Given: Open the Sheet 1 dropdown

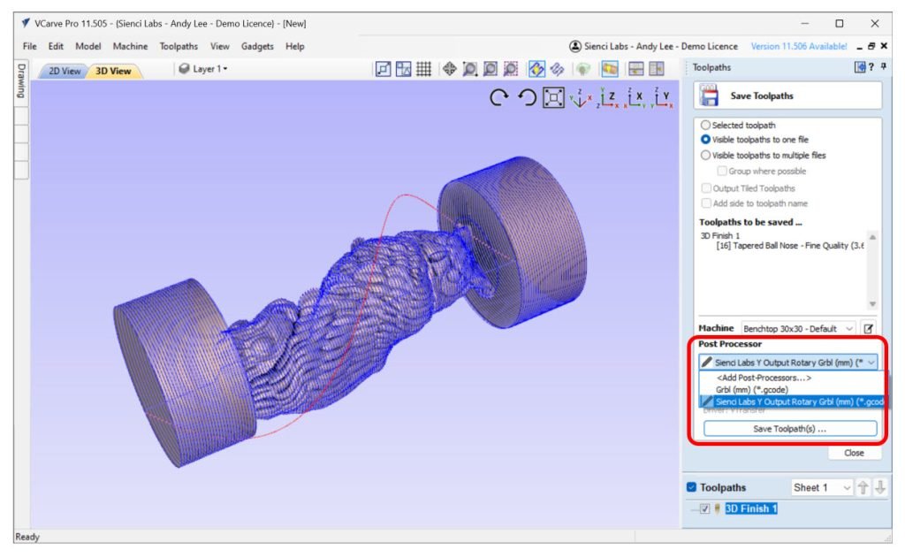Looking at the screenshot, I should point(846,486).
